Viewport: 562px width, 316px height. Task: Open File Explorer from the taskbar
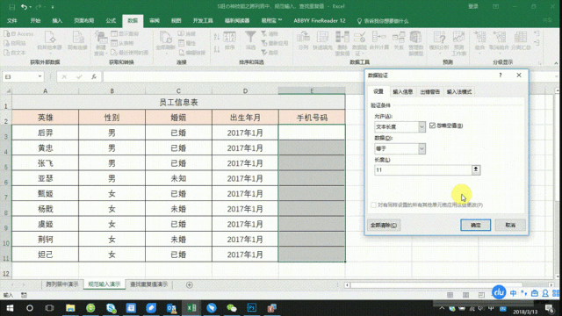70,308
